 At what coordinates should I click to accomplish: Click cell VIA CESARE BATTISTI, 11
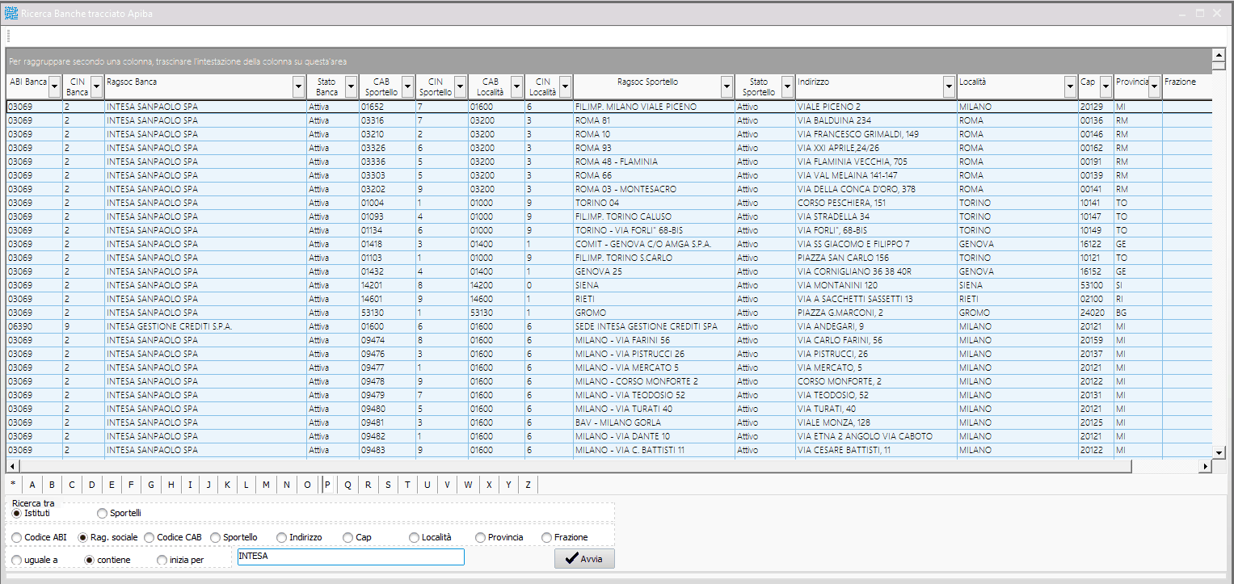(876, 450)
